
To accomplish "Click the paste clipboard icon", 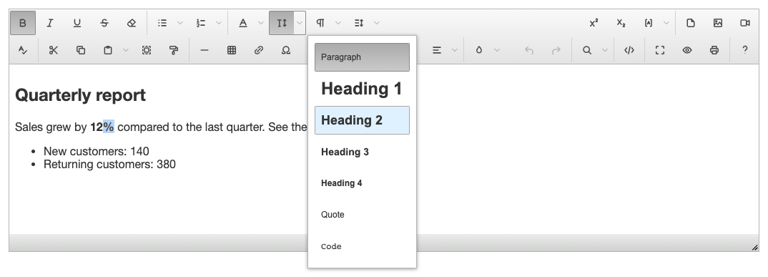I will click(x=108, y=50).
